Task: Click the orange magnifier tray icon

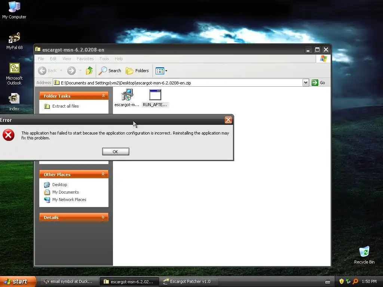Action: pos(355,282)
